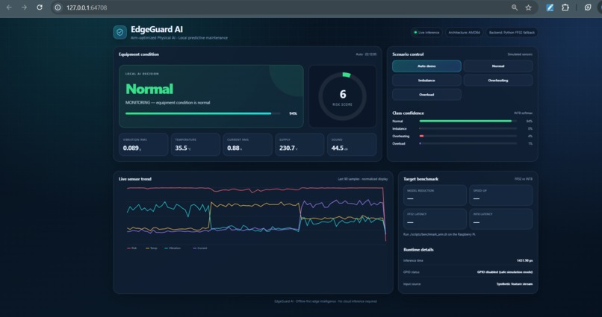Click the Vibration legend entry under chart
This screenshot has width=602, height=317.
point(173,248)
